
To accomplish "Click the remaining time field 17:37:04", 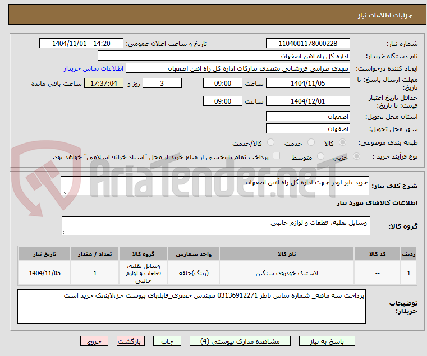I will pos(104,84).
